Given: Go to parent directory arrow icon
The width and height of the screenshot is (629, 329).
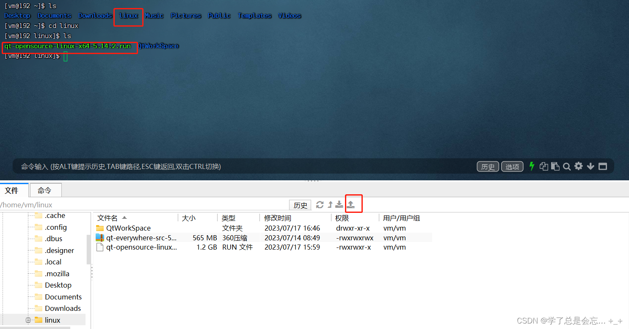Looking at the screenshot, I should pyautogui.click(x=330, y=205).
